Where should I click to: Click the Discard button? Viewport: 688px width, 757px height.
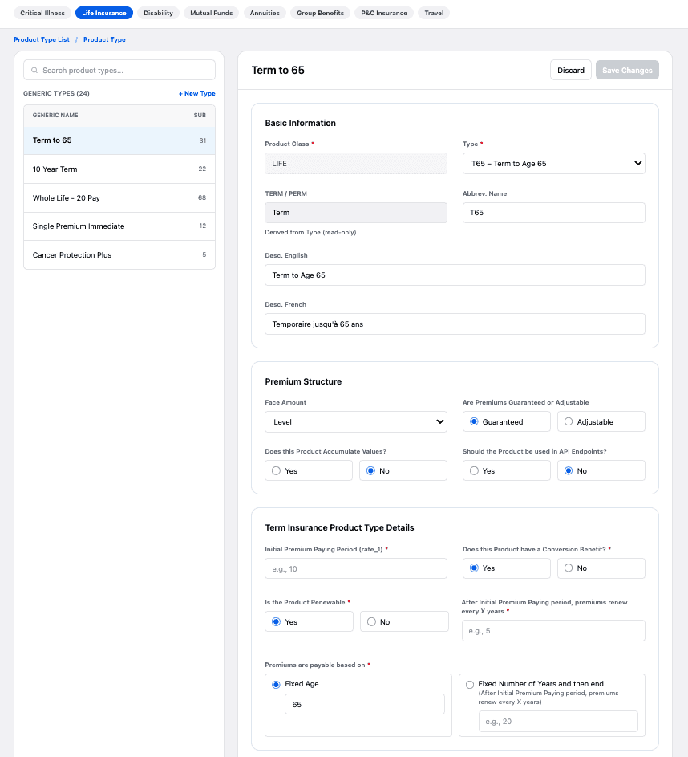571,71
